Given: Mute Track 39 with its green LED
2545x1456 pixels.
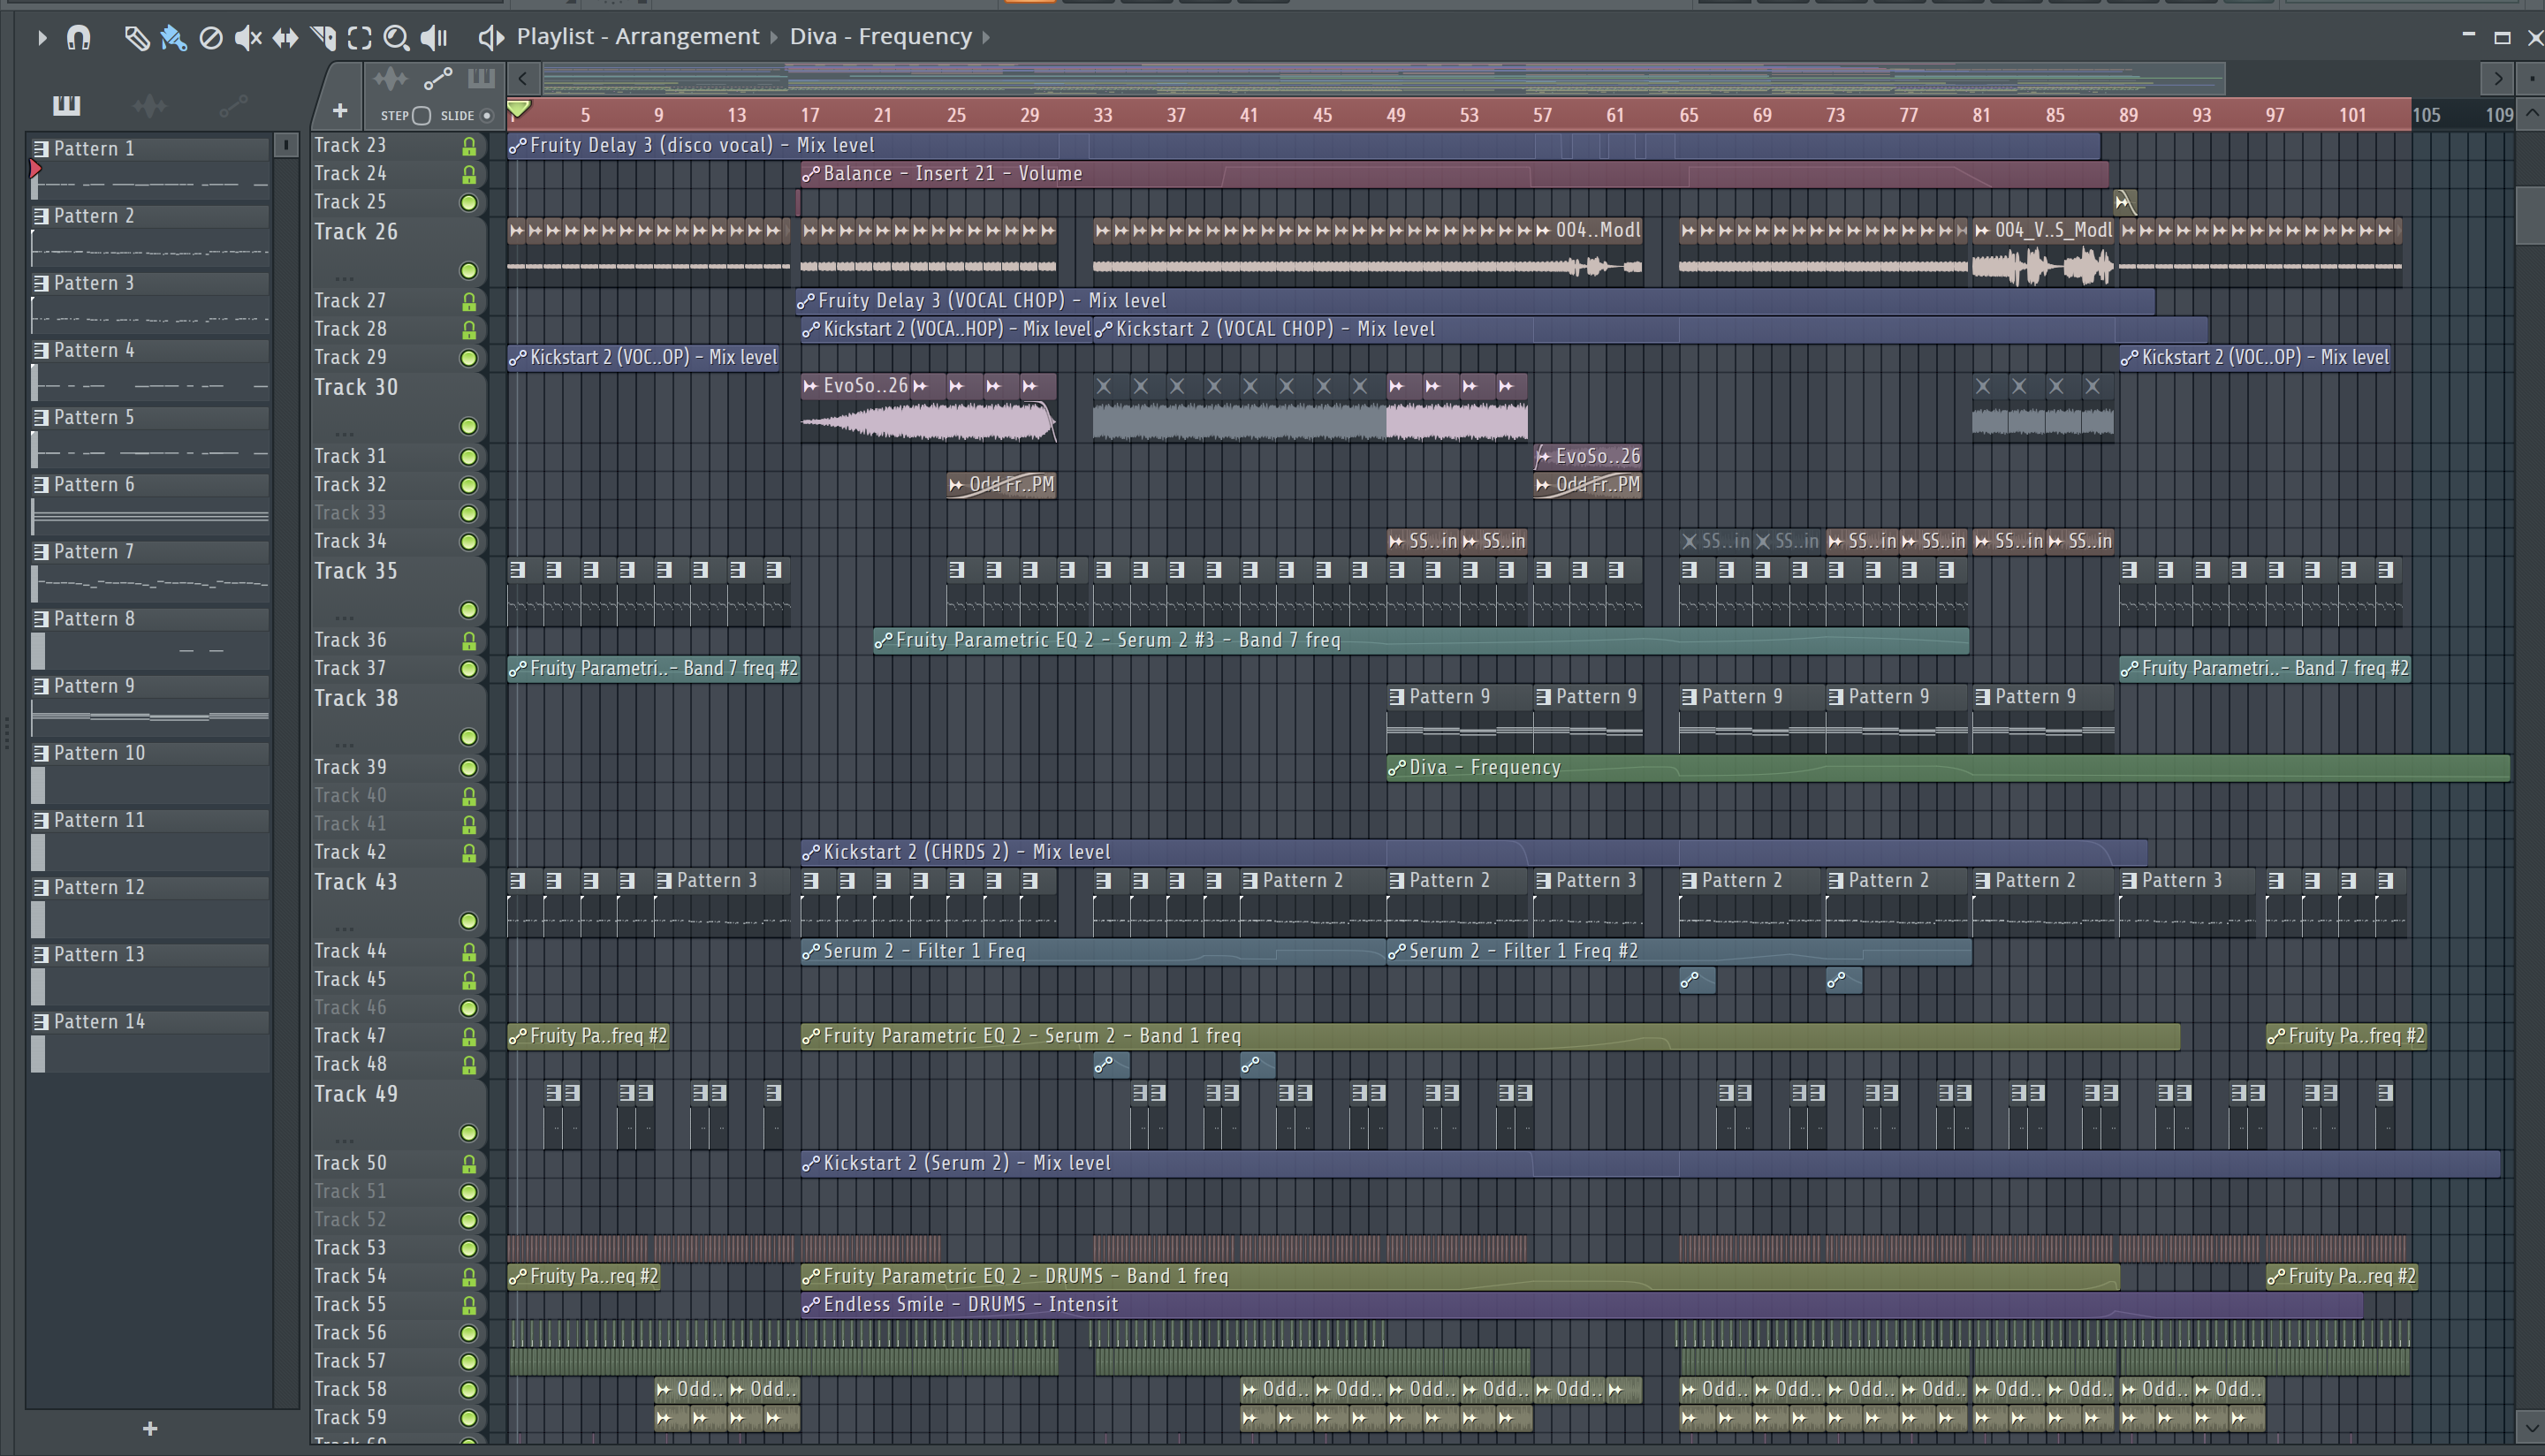Looking at the screenshot, I should [x=468, y=768].
